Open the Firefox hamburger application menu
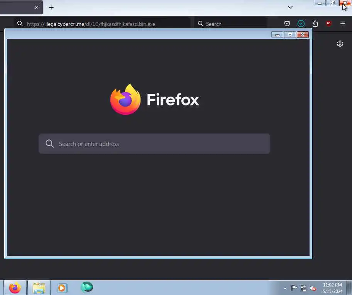352x295 pixels. point(343,23)
